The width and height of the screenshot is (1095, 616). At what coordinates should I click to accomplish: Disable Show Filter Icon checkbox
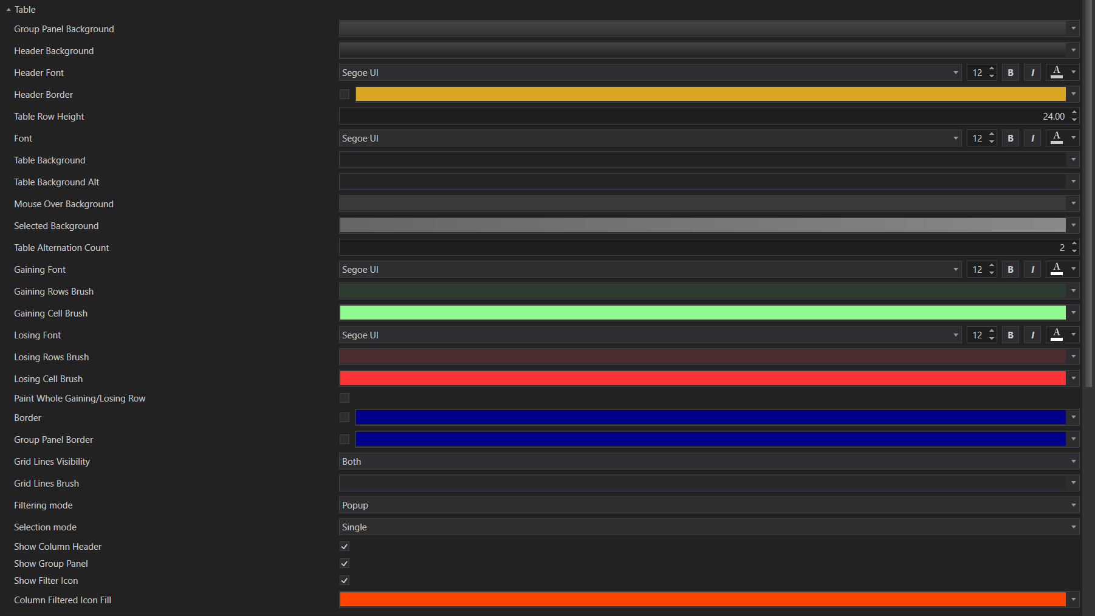coord(345,581)
